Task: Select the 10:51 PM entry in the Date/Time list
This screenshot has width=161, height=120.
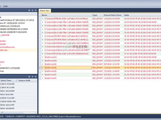Action: pyautogui.click(x=7, y=105)
